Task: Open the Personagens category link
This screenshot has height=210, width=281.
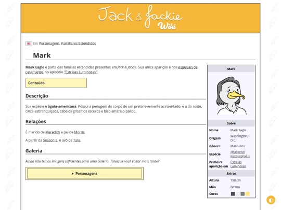Action: 49,44
